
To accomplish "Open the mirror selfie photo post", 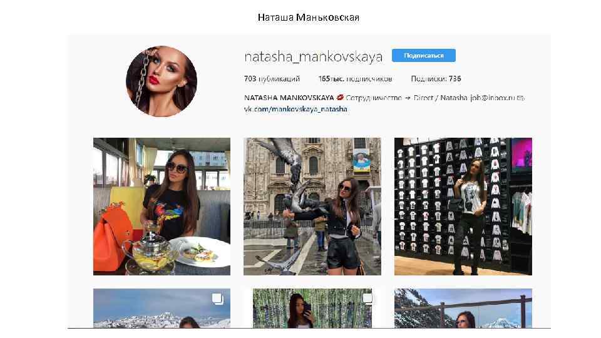I will click(x=312, y=308).
